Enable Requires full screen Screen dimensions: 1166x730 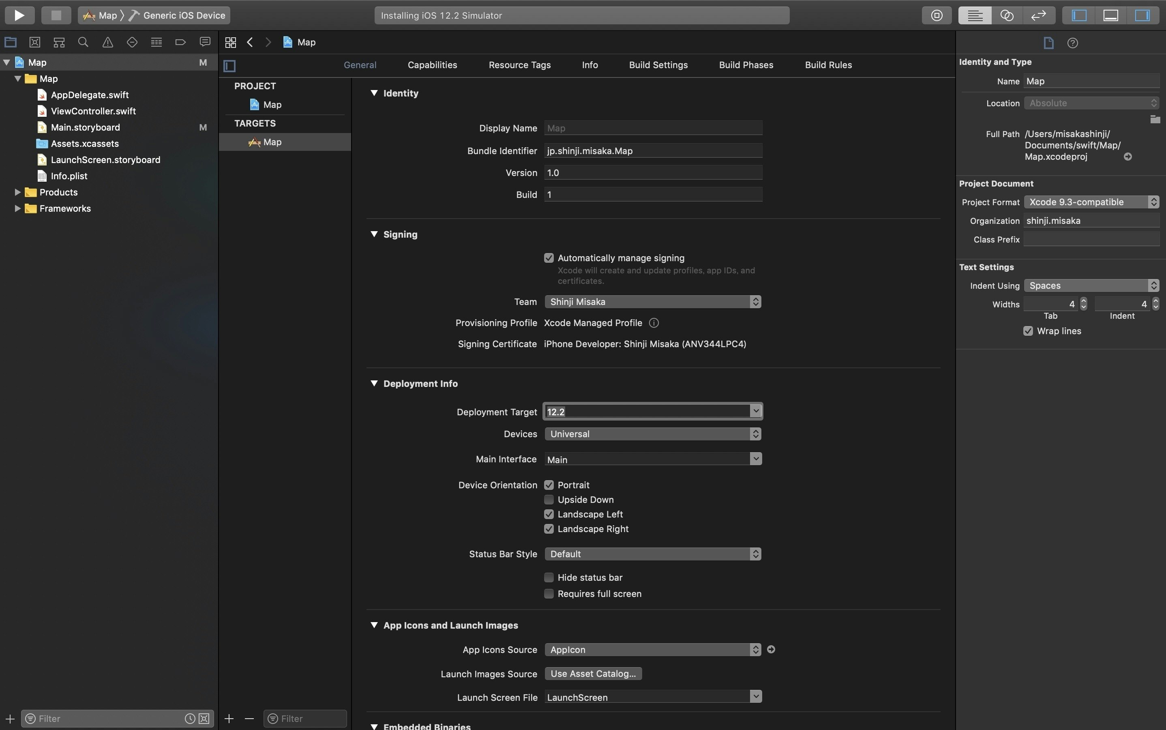click(549, 594)
